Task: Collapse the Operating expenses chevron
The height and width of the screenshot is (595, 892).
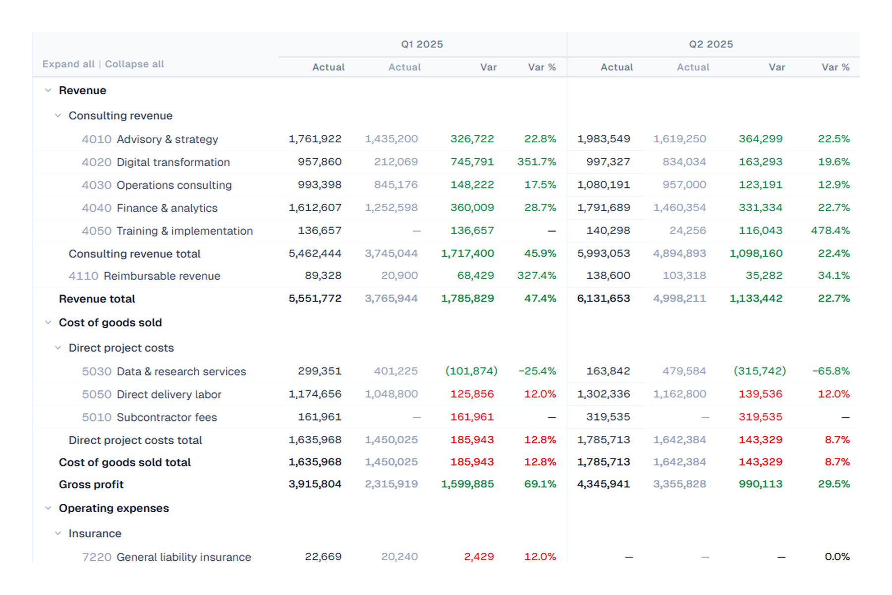Action: (48, 508)
